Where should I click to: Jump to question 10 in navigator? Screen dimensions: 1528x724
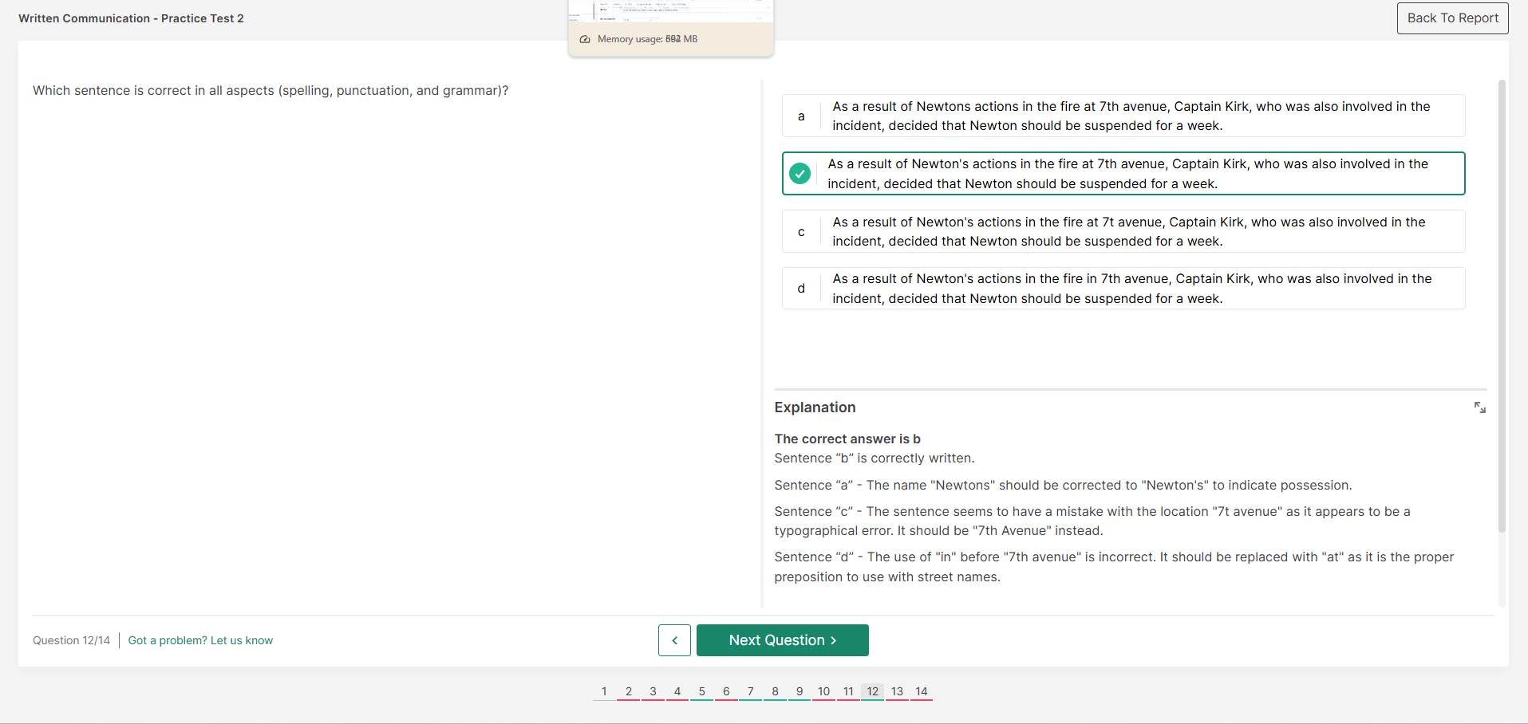823,691
